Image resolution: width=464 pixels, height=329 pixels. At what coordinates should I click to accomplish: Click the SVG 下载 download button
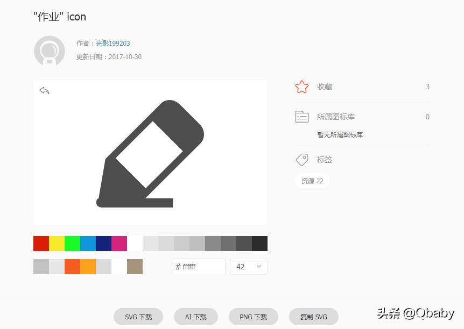click(x=138, y=317)
